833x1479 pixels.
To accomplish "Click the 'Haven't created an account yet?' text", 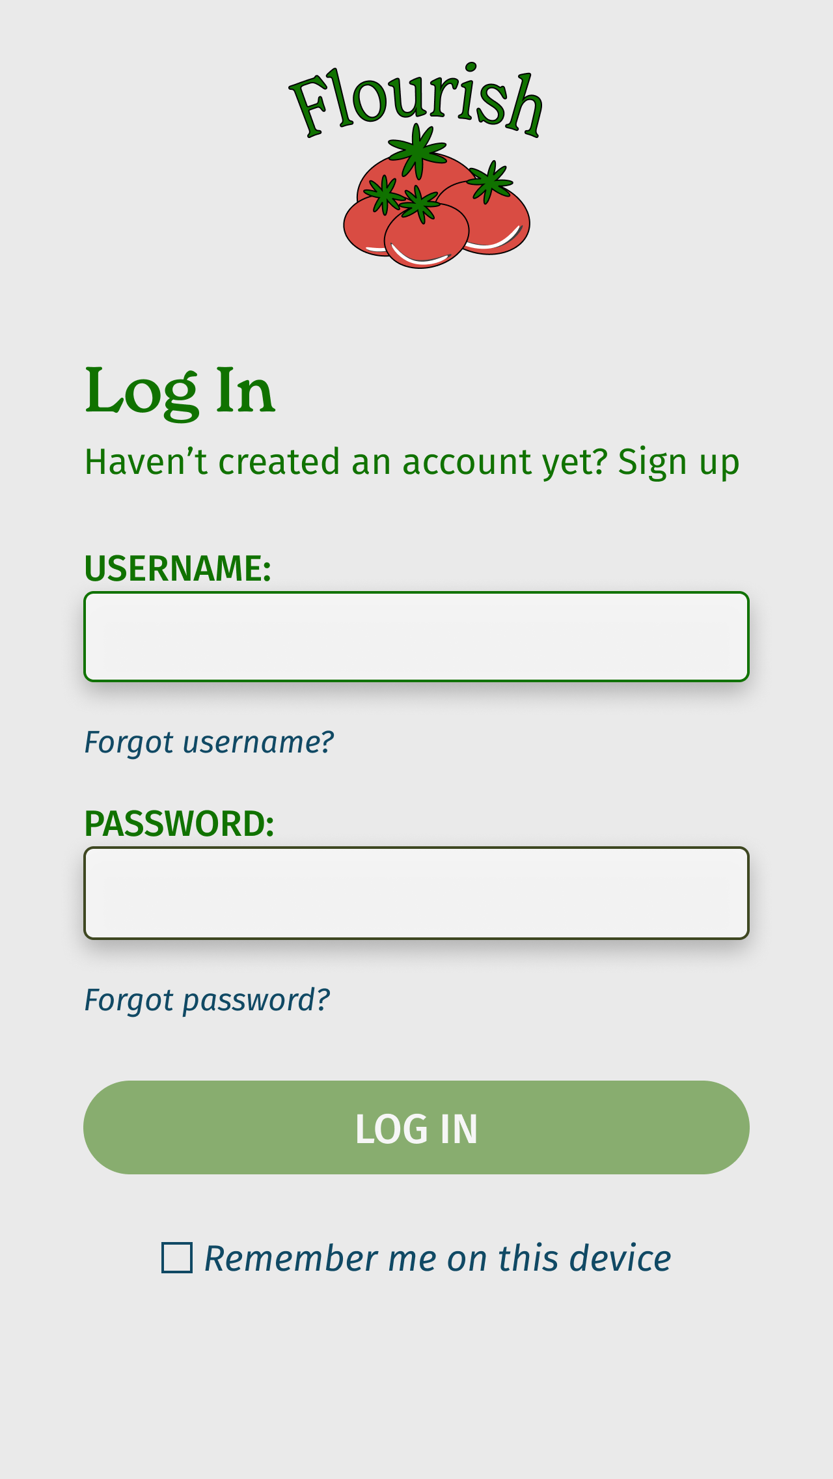I will [346, 463].
